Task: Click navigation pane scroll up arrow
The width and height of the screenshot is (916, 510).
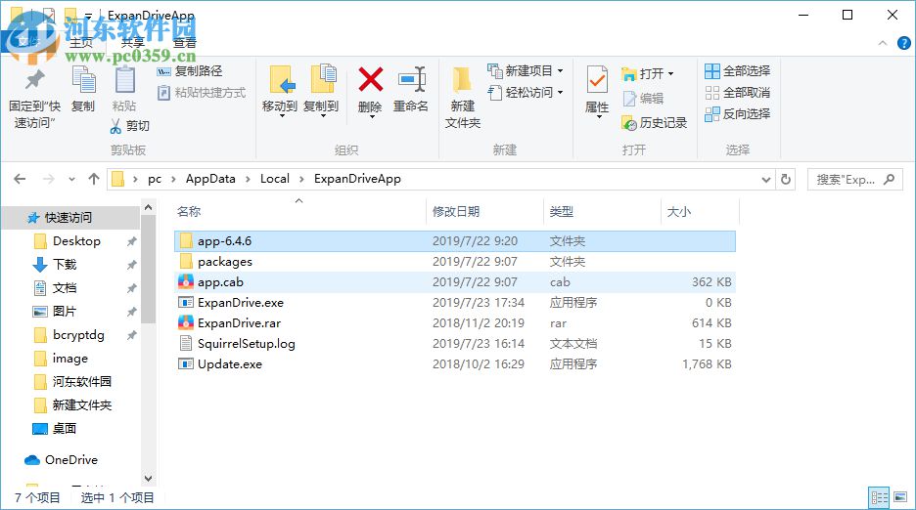Action: (x=149, y=207)
